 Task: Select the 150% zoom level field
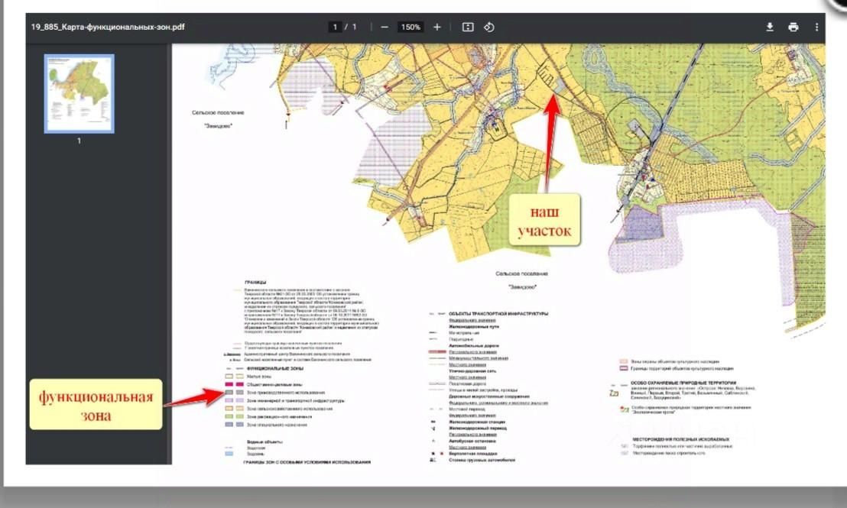pos(411,27)
